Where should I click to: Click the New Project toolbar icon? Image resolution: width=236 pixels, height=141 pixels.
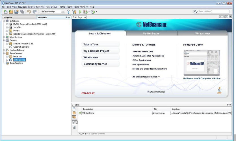11,12
